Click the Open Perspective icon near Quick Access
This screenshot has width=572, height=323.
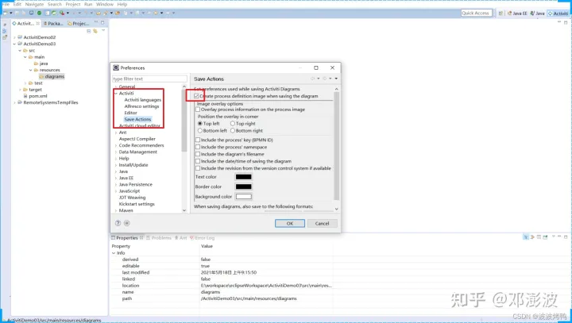500,13
